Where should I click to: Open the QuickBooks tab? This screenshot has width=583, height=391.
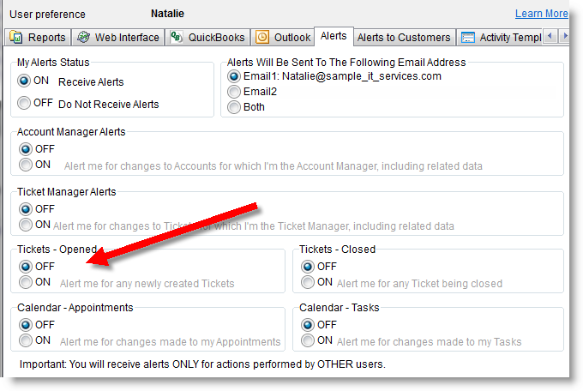click(x=207, y=37)
